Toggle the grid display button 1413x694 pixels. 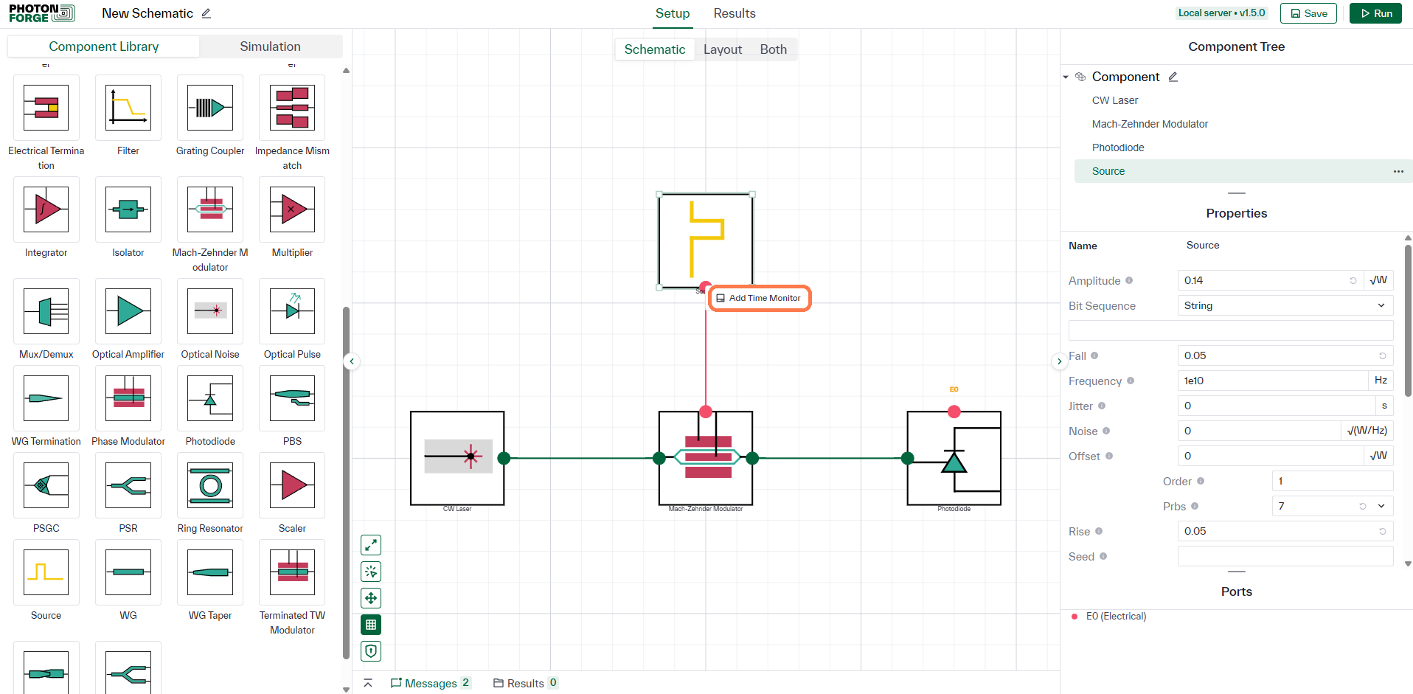click(x=371, y=625)
